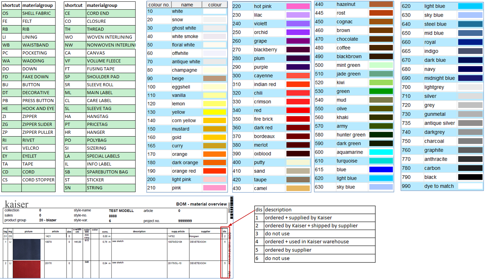Pick the navy swatch in colour 680 row
The width and height of the screenshot is (485, 279).
470,69
